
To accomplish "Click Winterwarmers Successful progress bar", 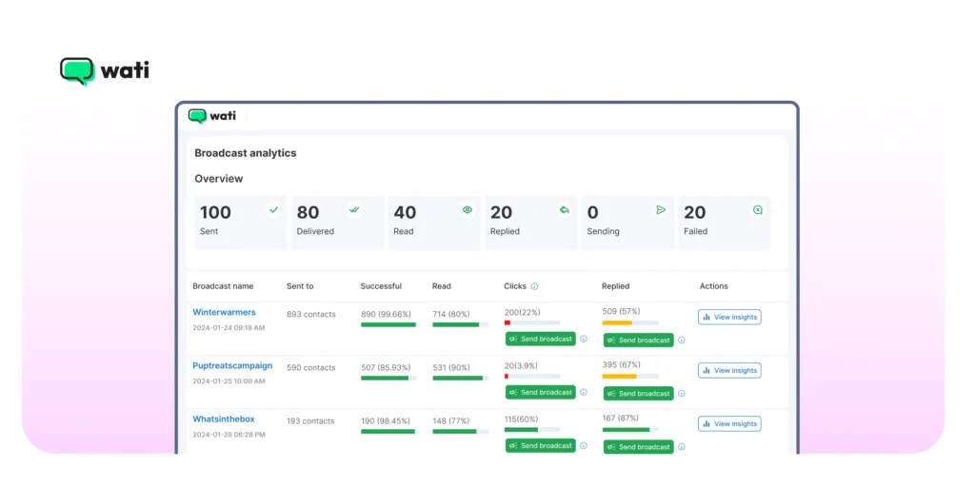I will click(388, 324).
